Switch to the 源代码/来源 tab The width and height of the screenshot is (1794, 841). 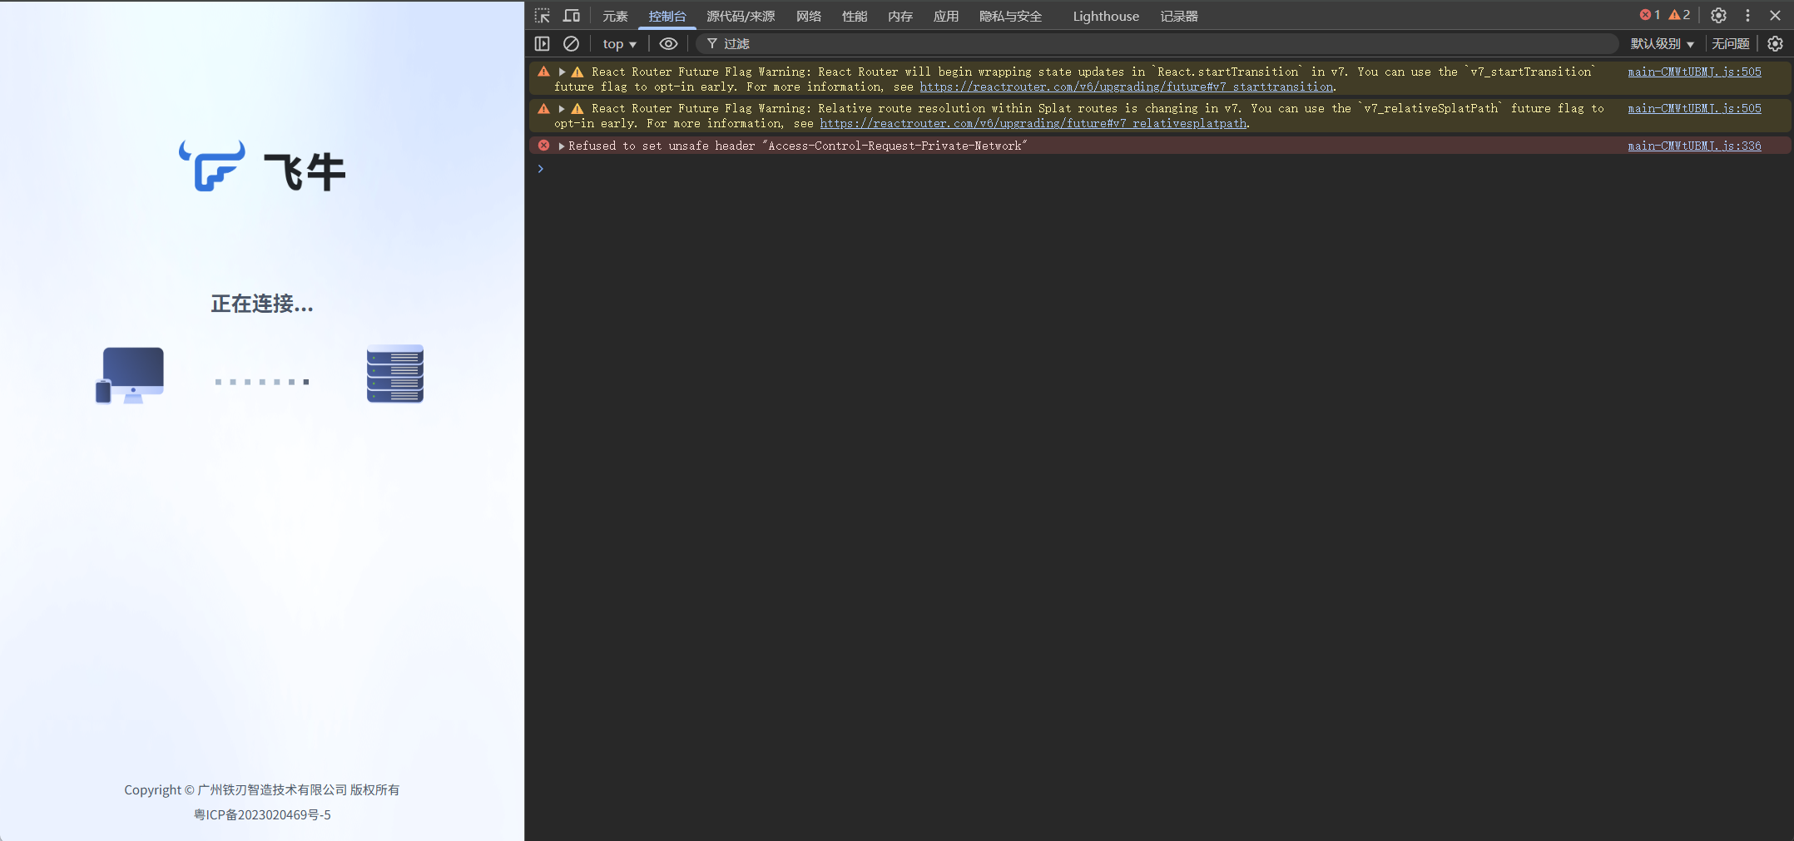coord(741,16)
